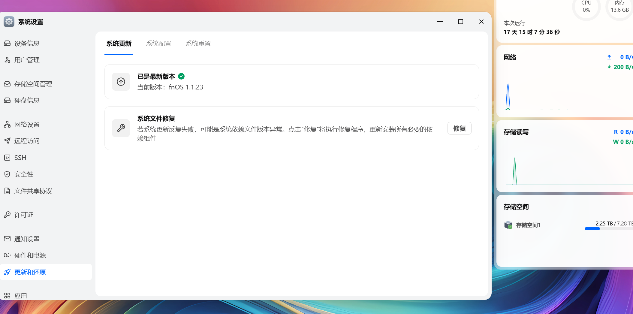This screenshot has height=314, width=633.
Task: Go to 安全性 settings
Action: tap(46, 174)
